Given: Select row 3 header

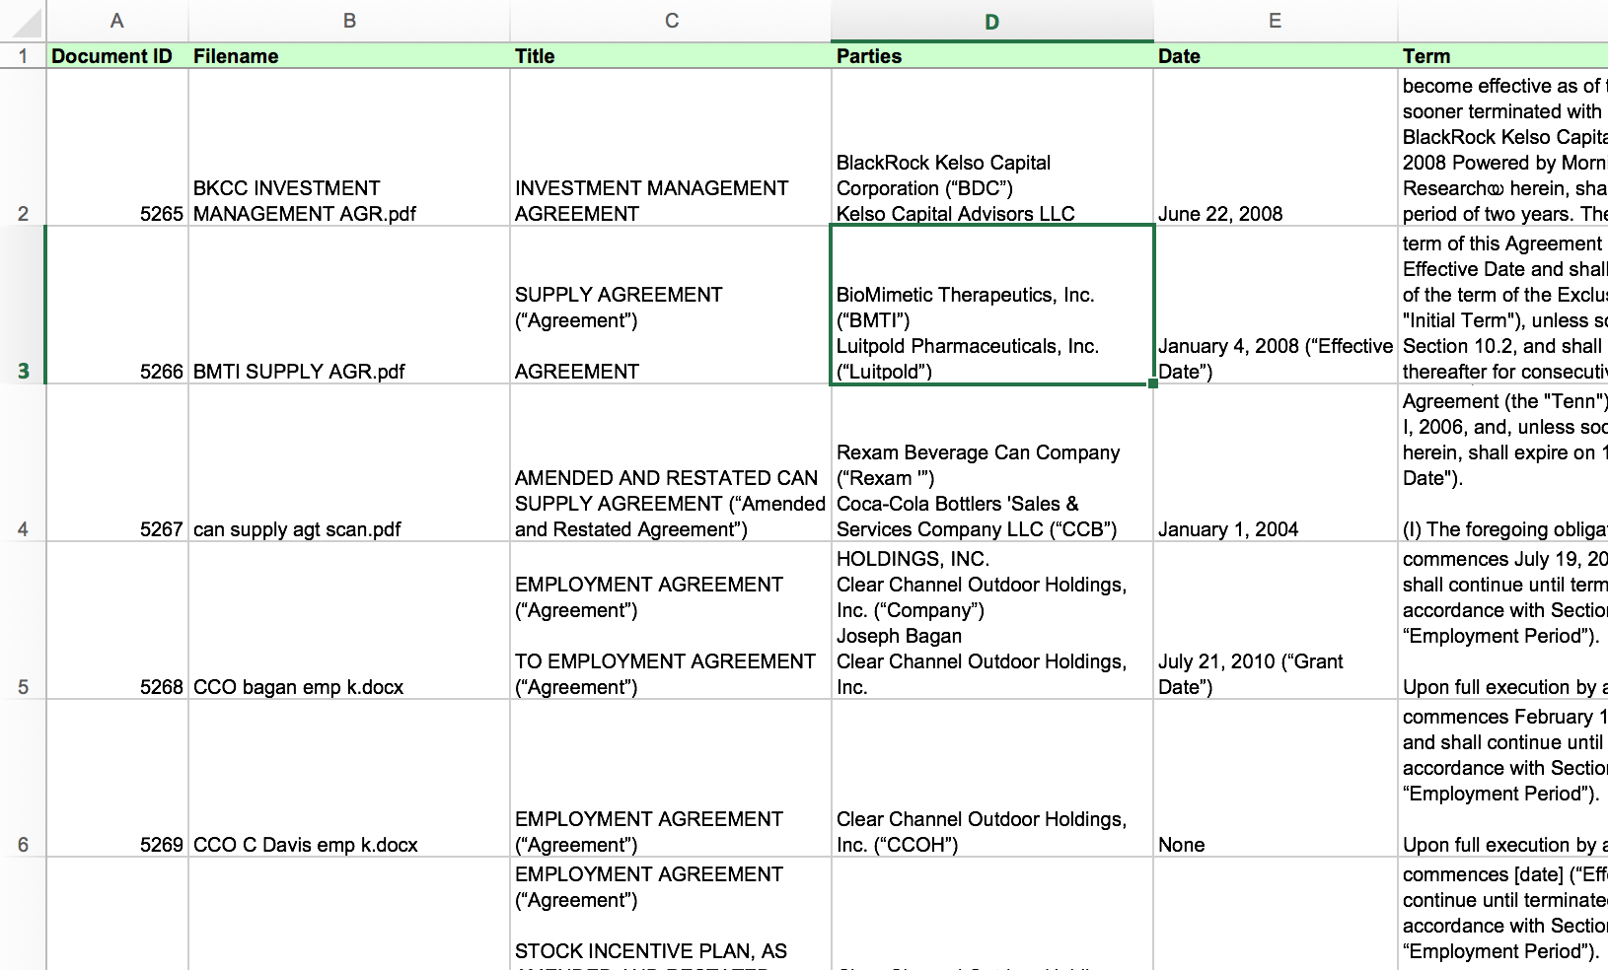Looking at the screenshot, I should click(x=23, y=306).
